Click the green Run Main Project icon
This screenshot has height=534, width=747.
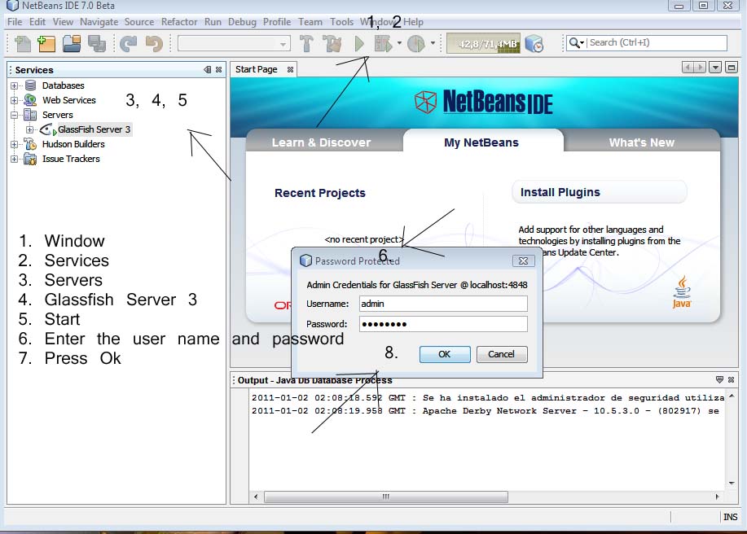point(360,44)
